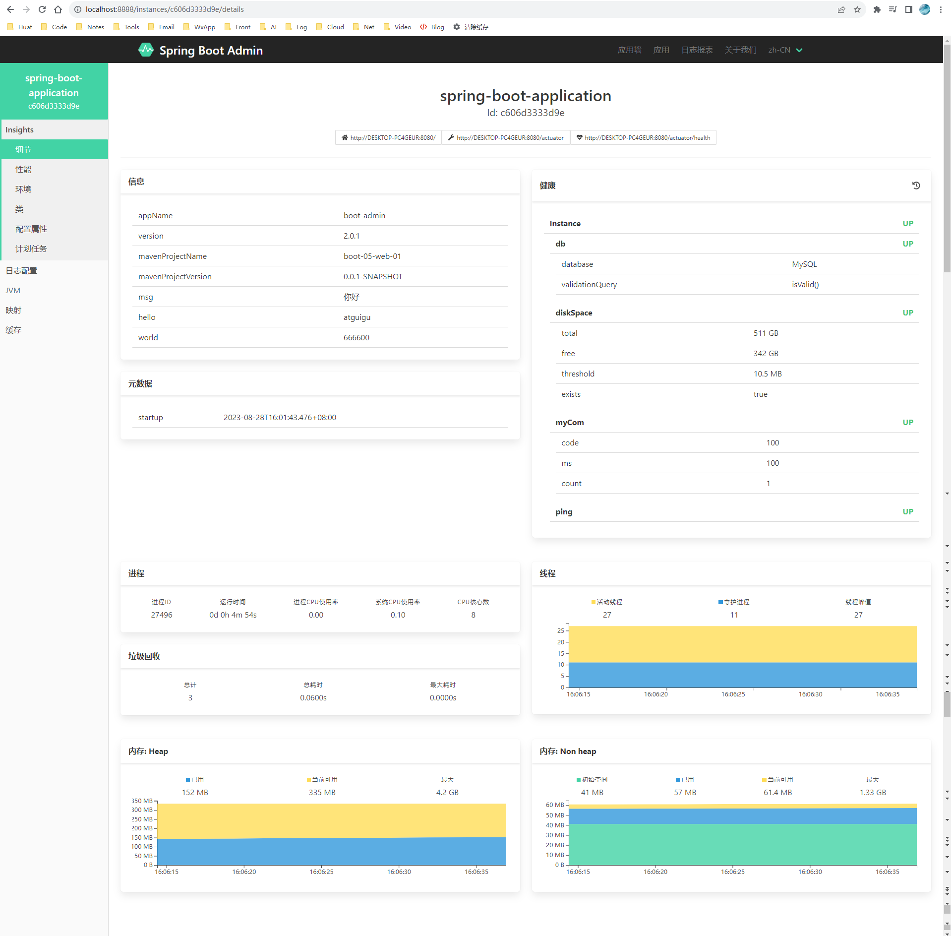Collapse the Insights sidebar section

20,129
